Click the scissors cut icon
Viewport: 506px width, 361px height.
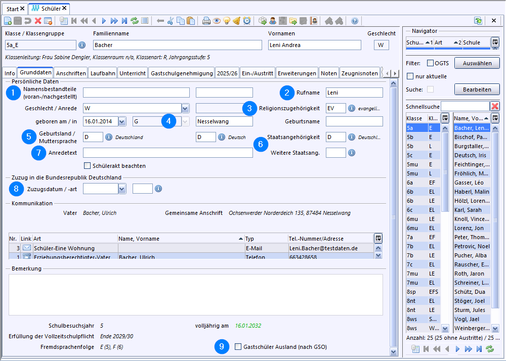pos(171,21)
